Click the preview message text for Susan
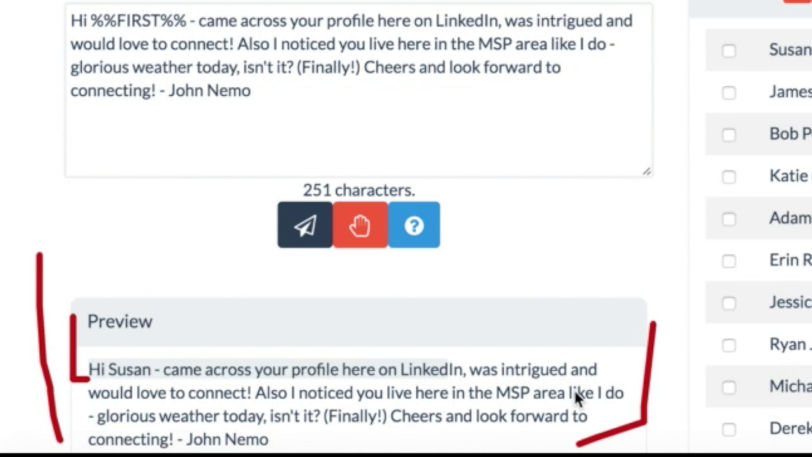 click(x=355, y=404)
